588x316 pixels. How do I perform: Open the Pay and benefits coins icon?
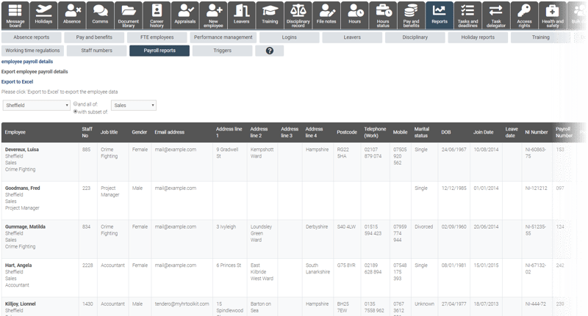point(412,15)
